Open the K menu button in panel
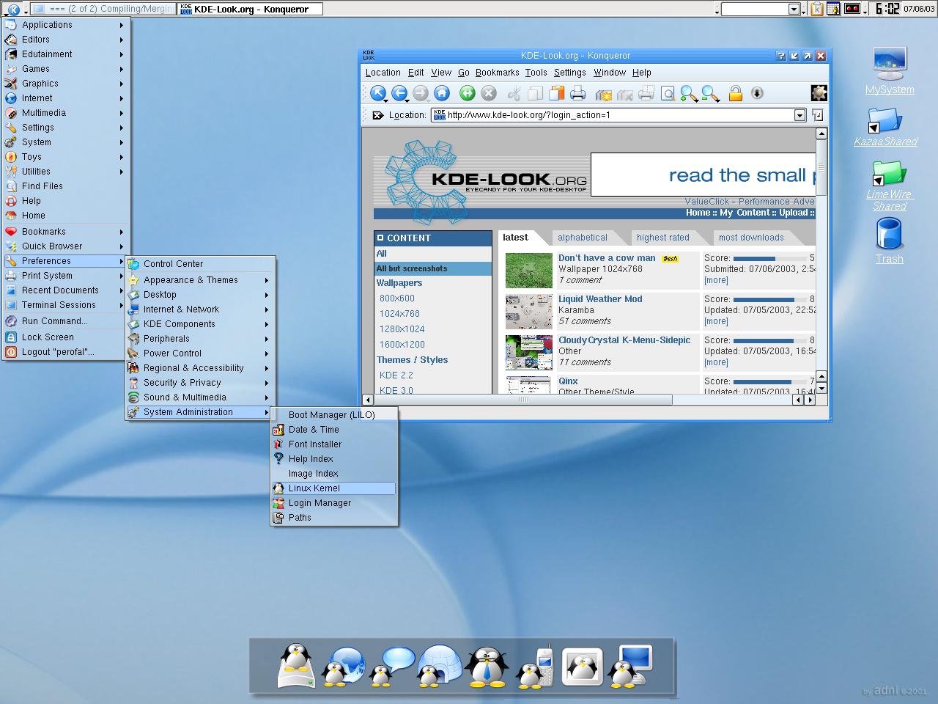The width and height of the screenshot is (938, 704). click(x=14, y=9)
